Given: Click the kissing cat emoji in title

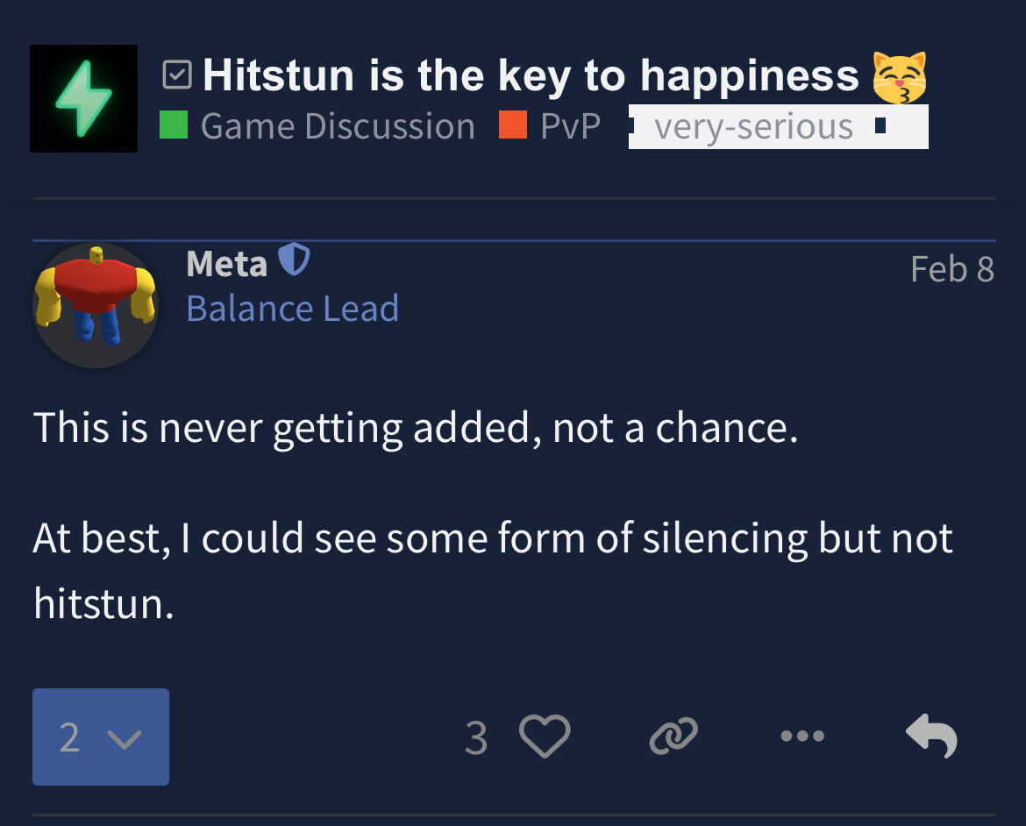Looking at the screenshot, I should (x=900, y=77).
